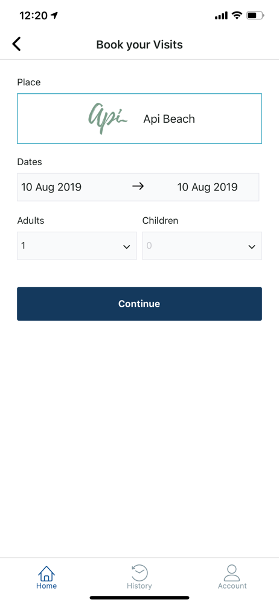Image resolution: width=279 pixels, height=605 pixels.
Task: Switch to the Account tab label
Action: pos(232,586)
